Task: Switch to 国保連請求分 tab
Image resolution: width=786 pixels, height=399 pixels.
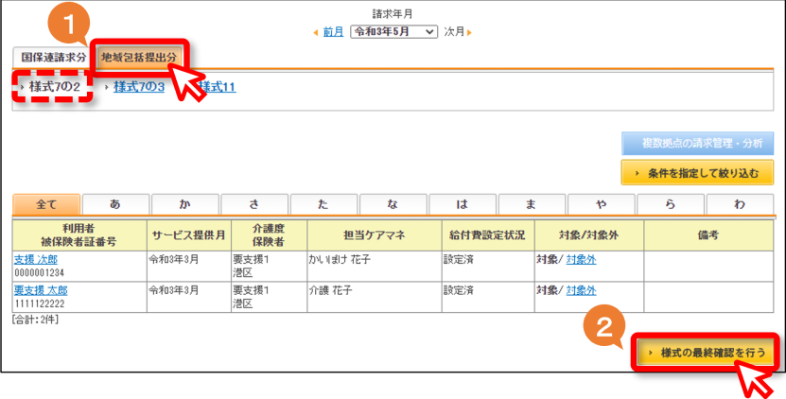Action: 53,57
